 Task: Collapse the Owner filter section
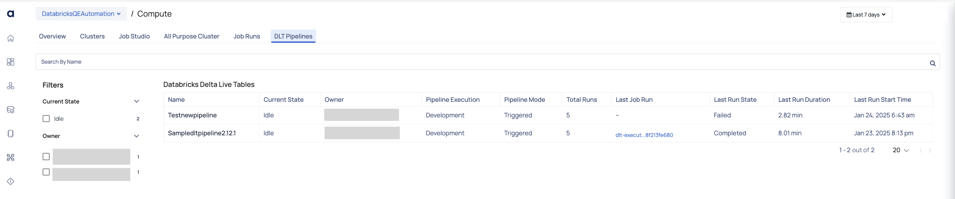[137, 136]
